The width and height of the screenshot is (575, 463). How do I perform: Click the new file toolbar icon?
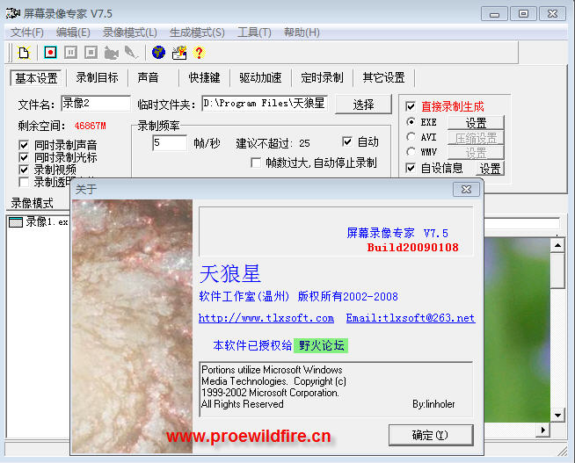point(24,53)
